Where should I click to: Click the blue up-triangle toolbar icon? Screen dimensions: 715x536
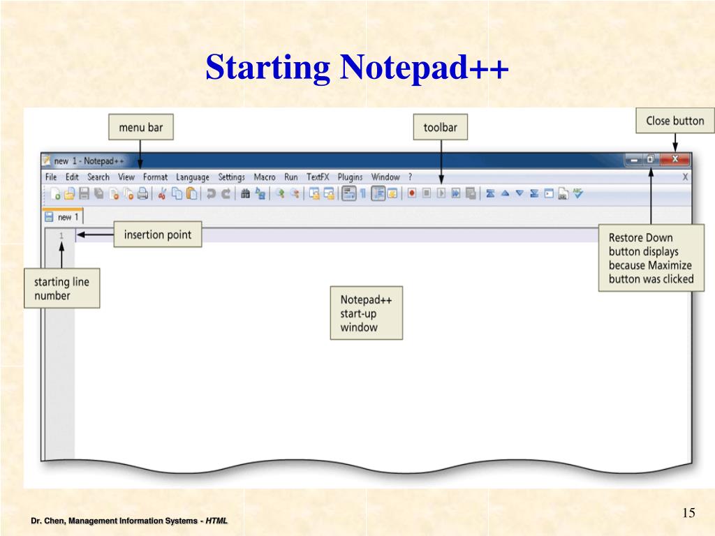click(505, 194)
